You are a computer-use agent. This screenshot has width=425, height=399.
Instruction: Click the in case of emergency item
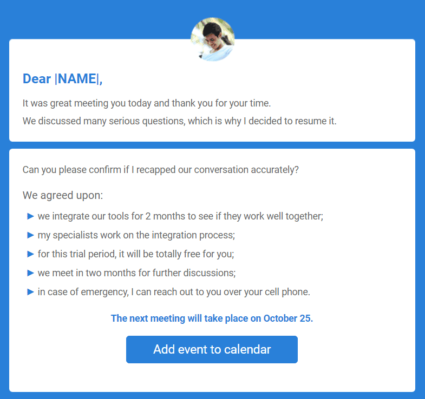point(174,292)
